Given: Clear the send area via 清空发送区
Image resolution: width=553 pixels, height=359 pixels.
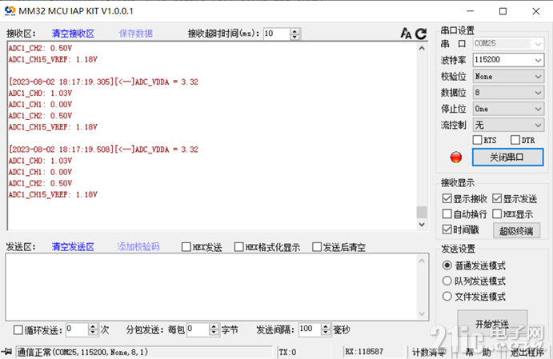Looking at the screenshot, I should pos(73,246).
